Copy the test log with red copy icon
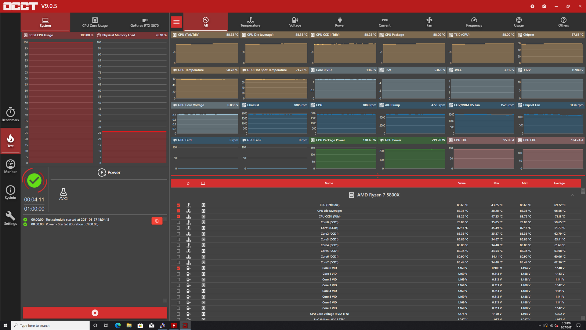586x330 pixels. click(x=157, y=221)
